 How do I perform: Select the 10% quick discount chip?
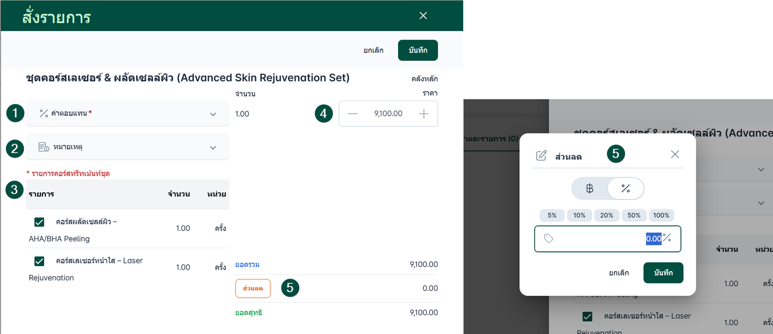coord(579,216)
